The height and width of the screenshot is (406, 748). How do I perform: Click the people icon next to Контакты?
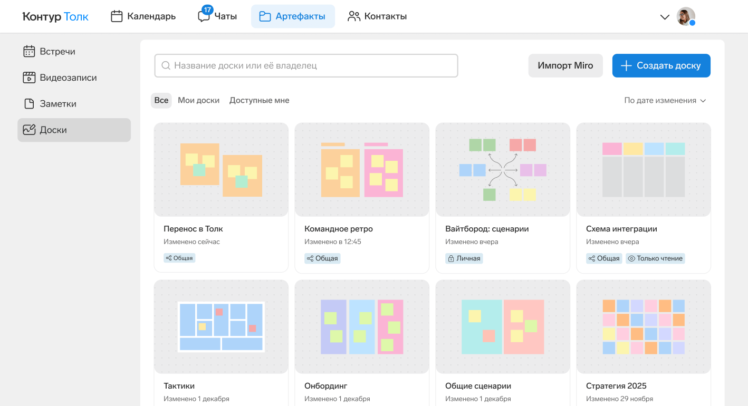click(354, 16)
